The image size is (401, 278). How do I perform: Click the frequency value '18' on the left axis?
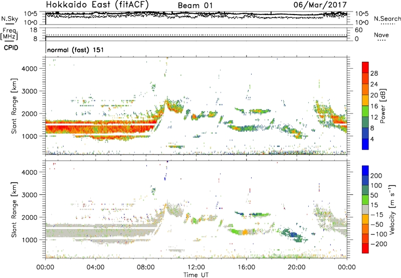[34, 30]
